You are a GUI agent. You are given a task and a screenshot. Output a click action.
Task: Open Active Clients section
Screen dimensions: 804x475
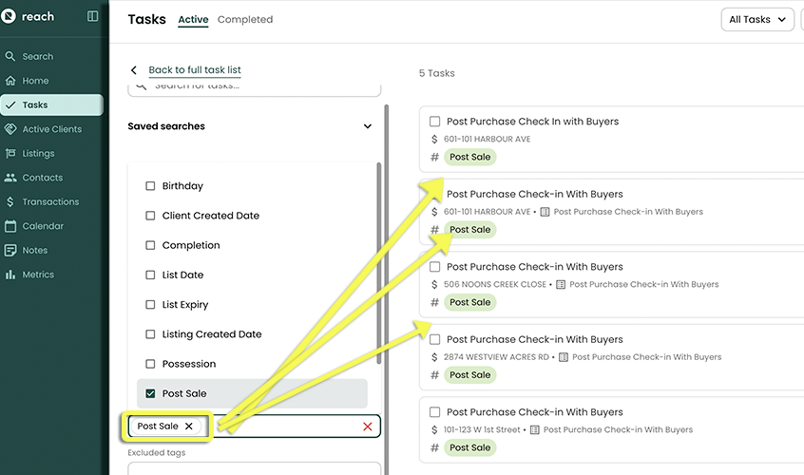(51, 129)
